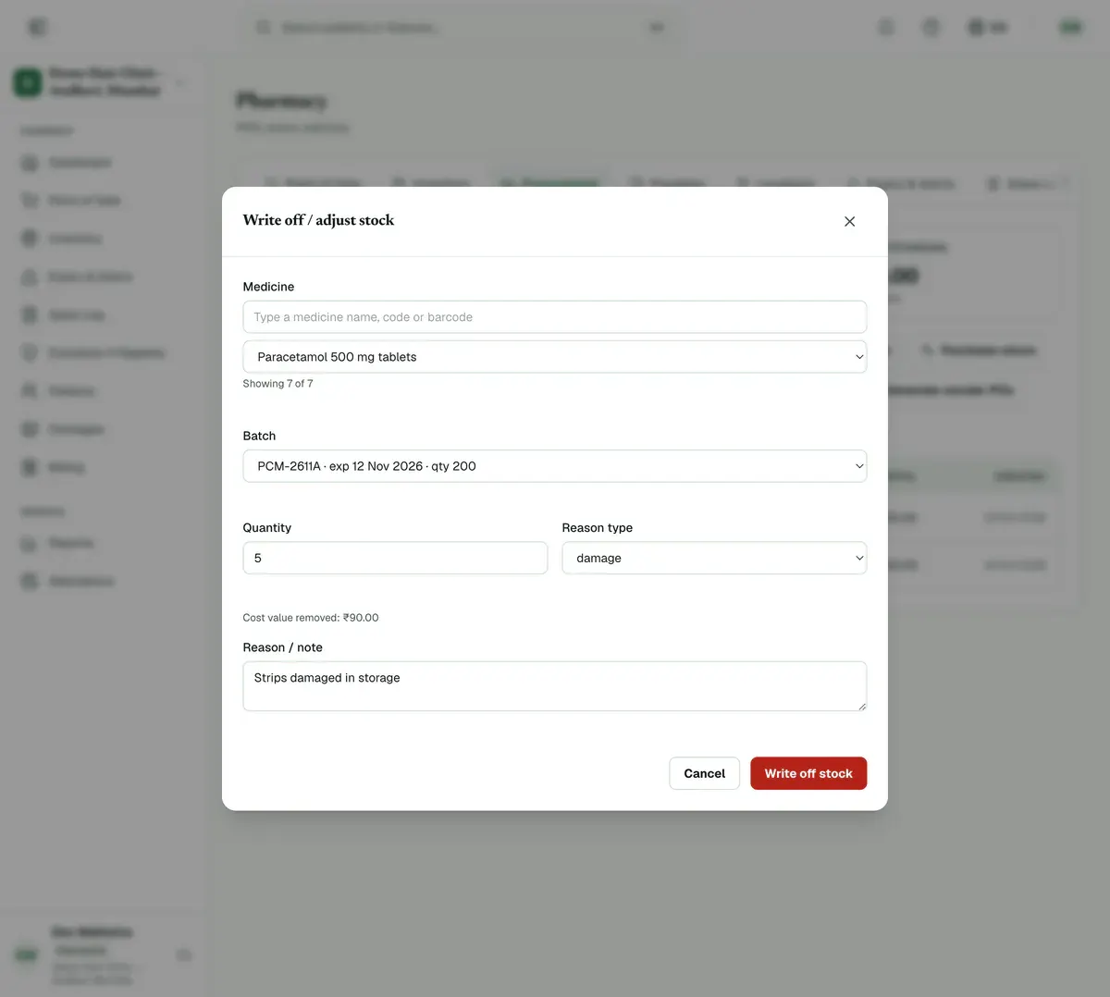Image resolution: width=1110 pixels, height=997 pixels.
Task: Expand the Batch PCM-2611A selector
Action: tap(555, 466)
